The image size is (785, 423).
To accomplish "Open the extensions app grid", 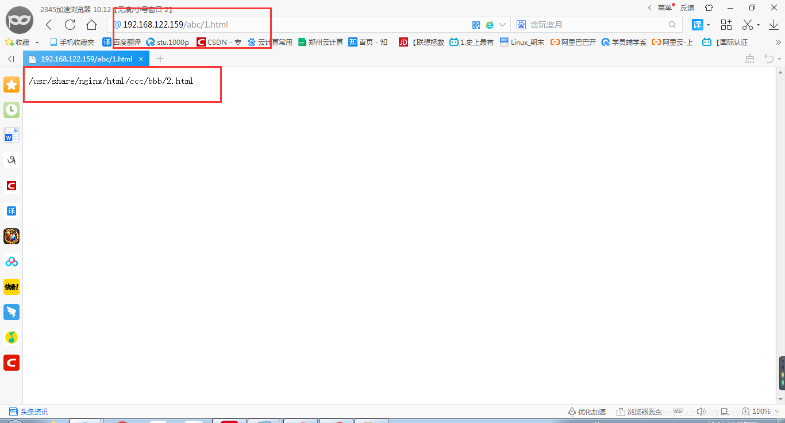I will pos(726,25).
